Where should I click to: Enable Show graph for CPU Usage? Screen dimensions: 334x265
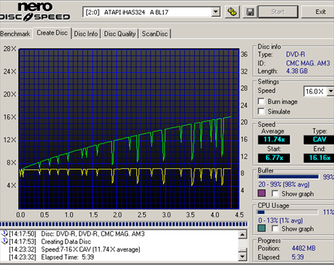point(275,228)
